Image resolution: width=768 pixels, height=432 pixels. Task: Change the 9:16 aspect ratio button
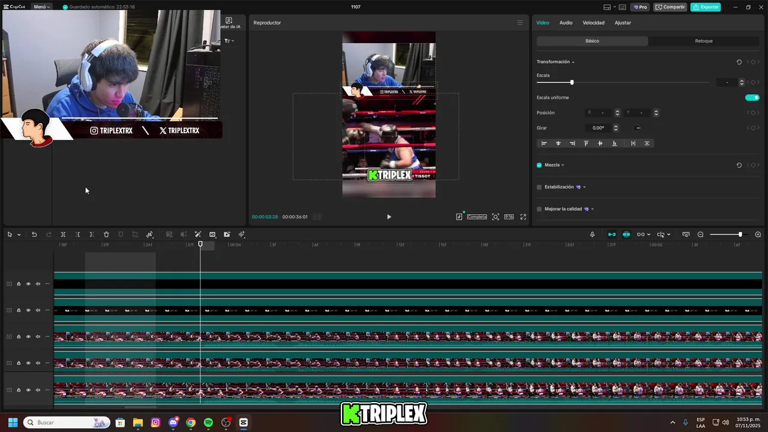pyautogui.click(x=509, y=217)
